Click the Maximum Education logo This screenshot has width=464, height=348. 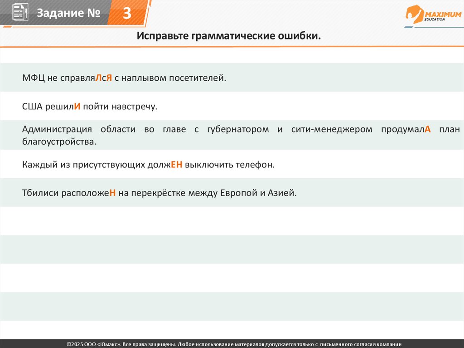434,14
